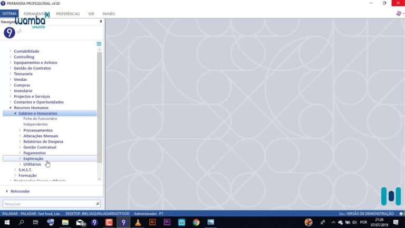Image resolution: width=405 pixels, height=228 pixels.
Task: Click navigator scrollbar up arrow
Action: 100,50
